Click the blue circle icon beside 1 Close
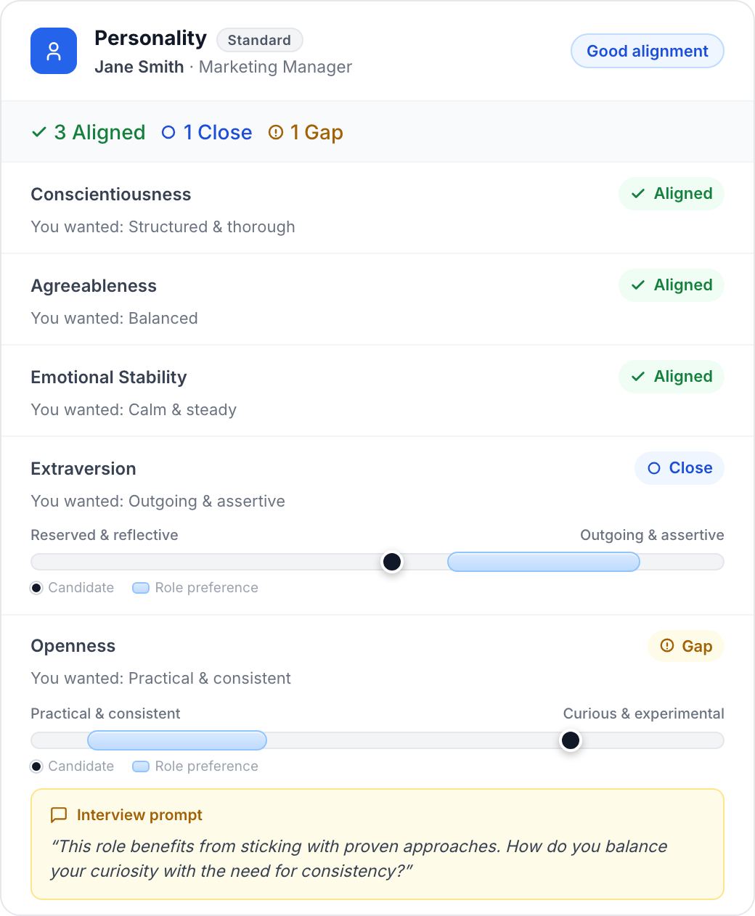Viewport: 755px width, 916px height. coord(168,132)
